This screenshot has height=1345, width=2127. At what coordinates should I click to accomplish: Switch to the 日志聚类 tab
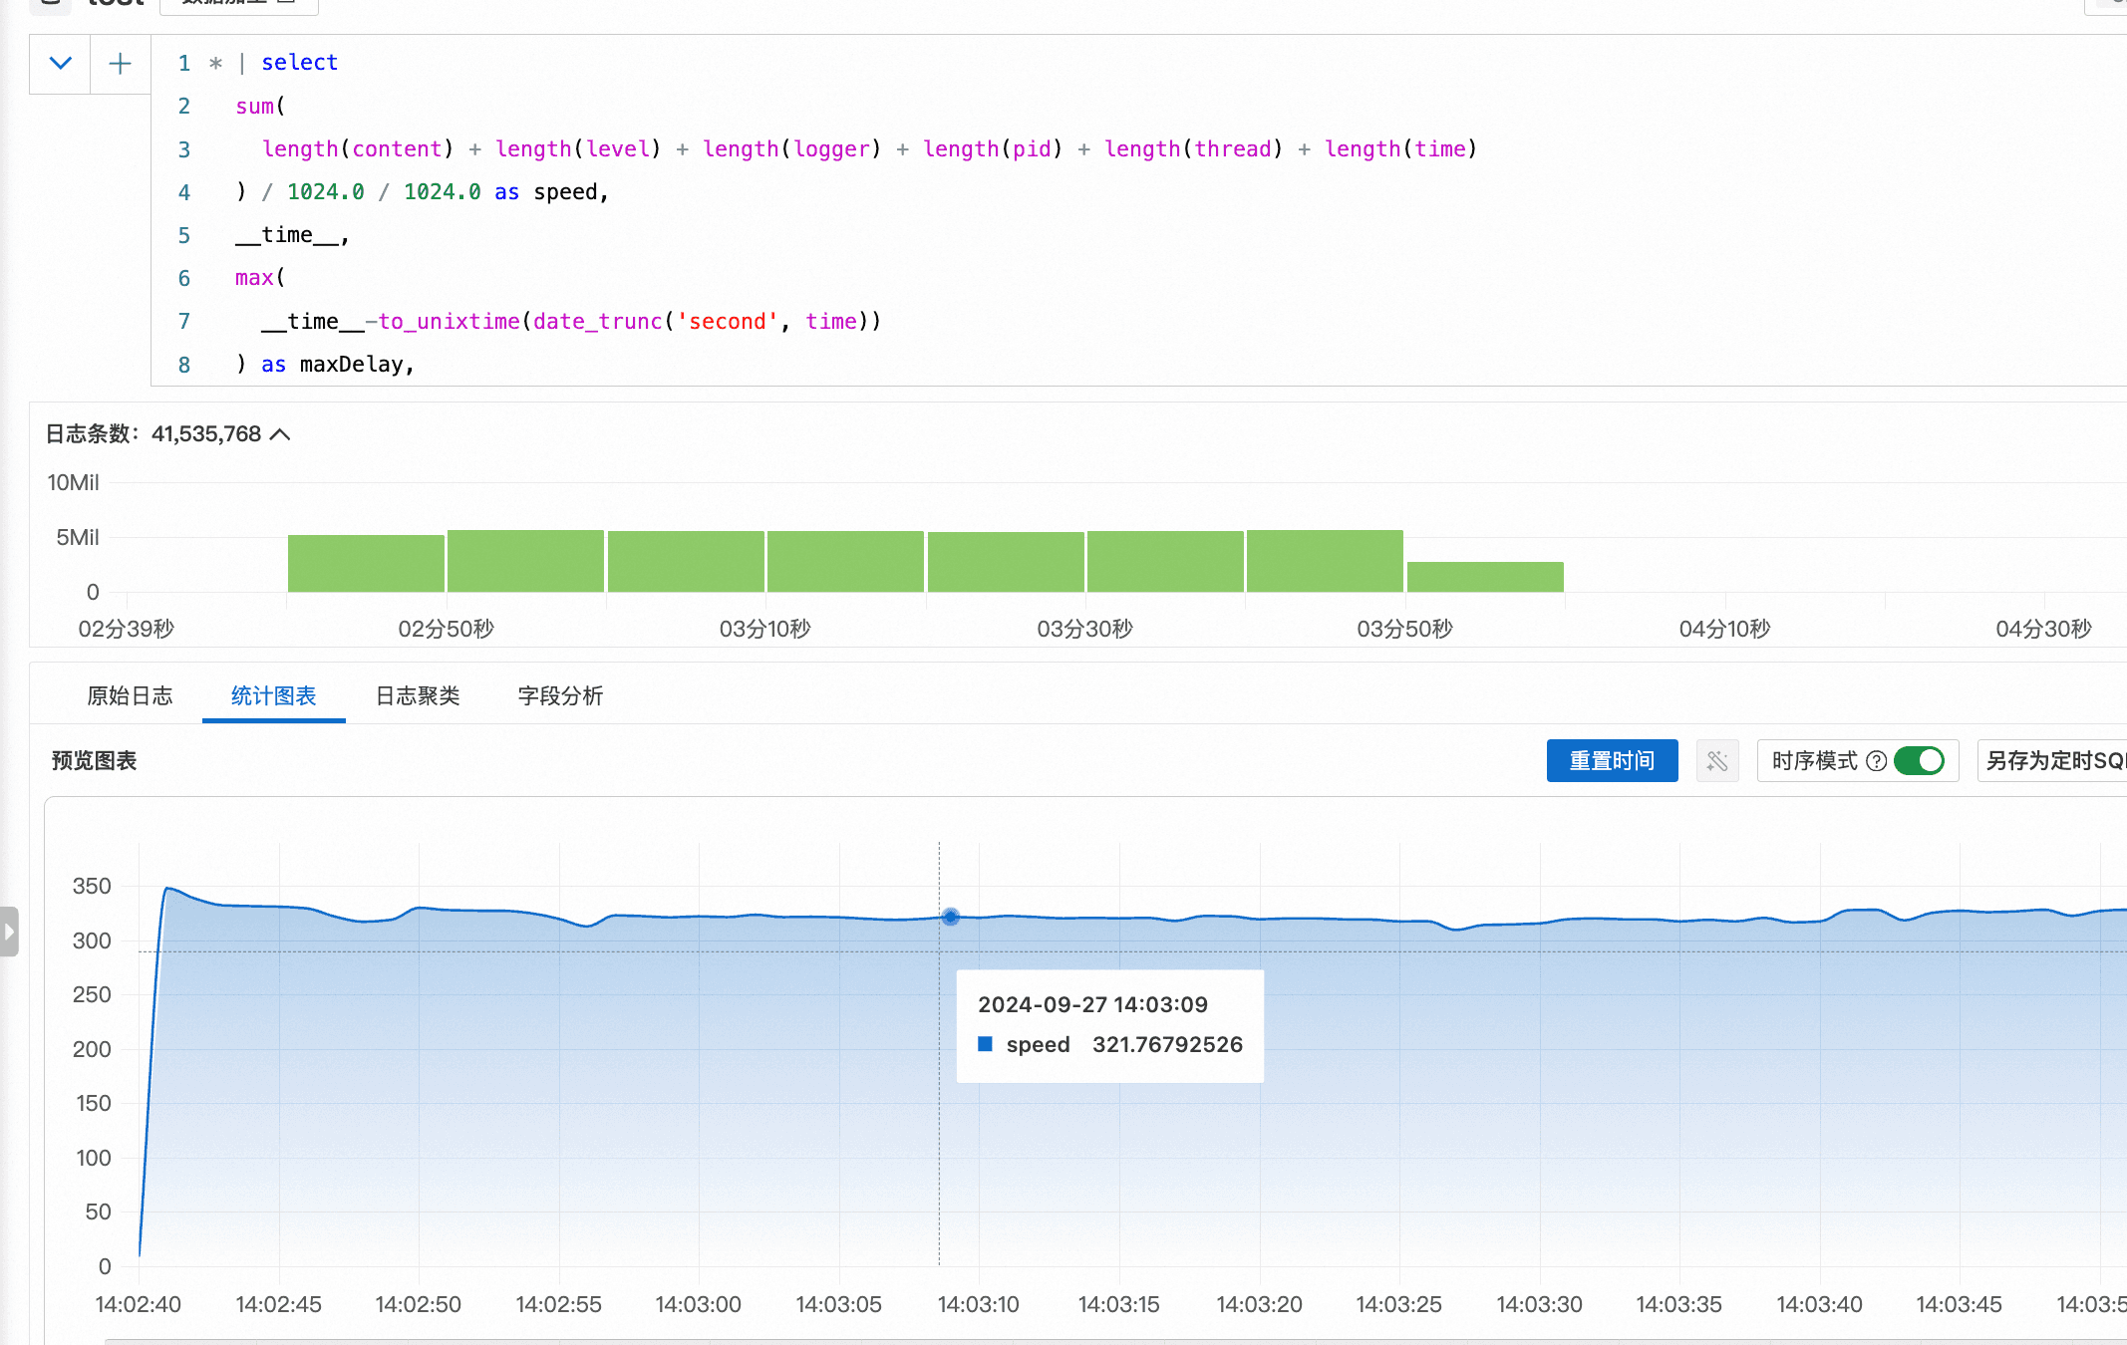(417, 695)
